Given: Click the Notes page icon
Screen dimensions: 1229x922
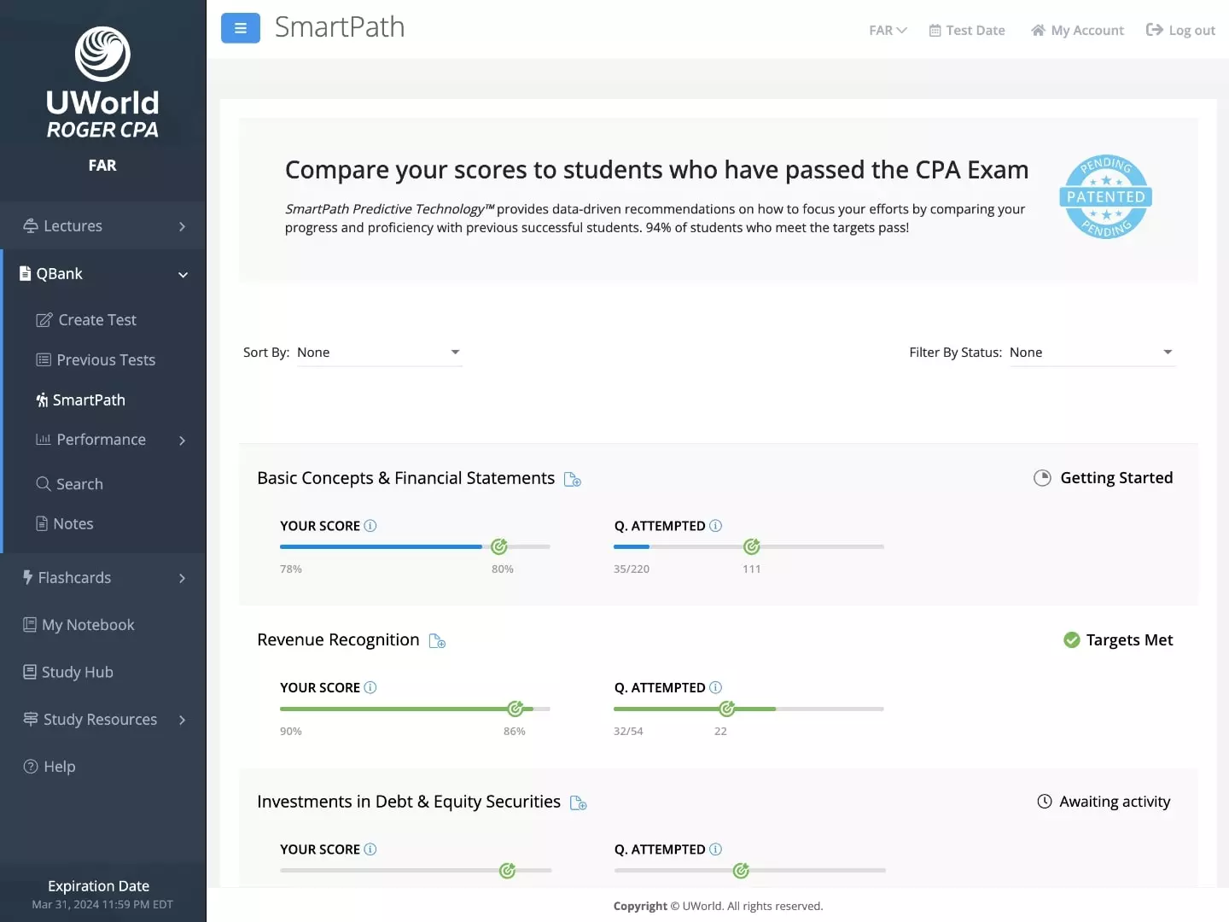Looking at the screenshot, I should coord(42,523).
